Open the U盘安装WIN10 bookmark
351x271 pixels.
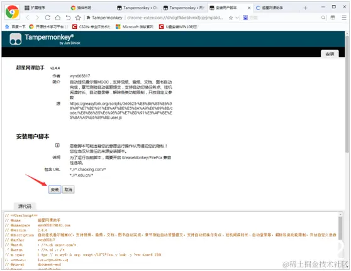click(x=178, y=27)
